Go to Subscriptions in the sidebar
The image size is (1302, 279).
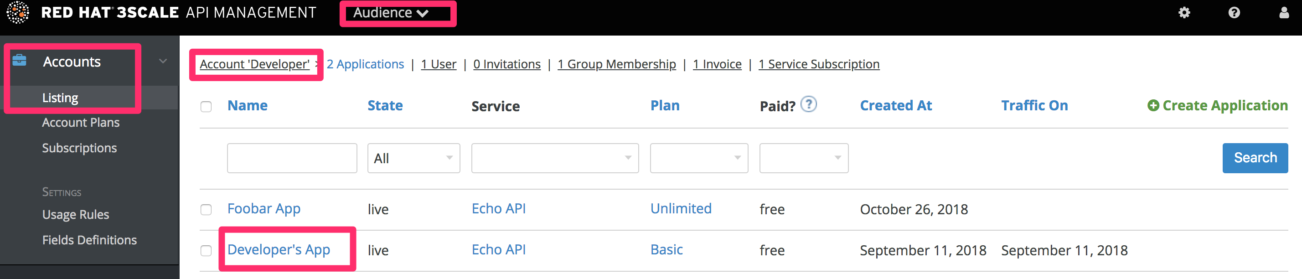[x=79, y=148]
